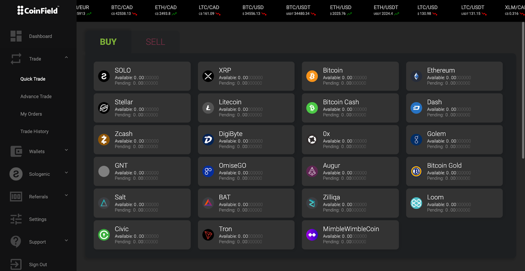Click the ETH/USDT ticker pair
This screenshot has height=271, width=525.
click(x=386, y=7)
